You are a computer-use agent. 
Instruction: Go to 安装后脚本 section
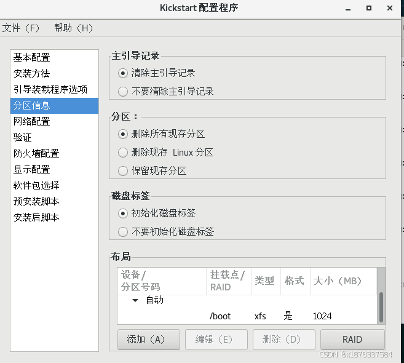click(x=54, y=217)
